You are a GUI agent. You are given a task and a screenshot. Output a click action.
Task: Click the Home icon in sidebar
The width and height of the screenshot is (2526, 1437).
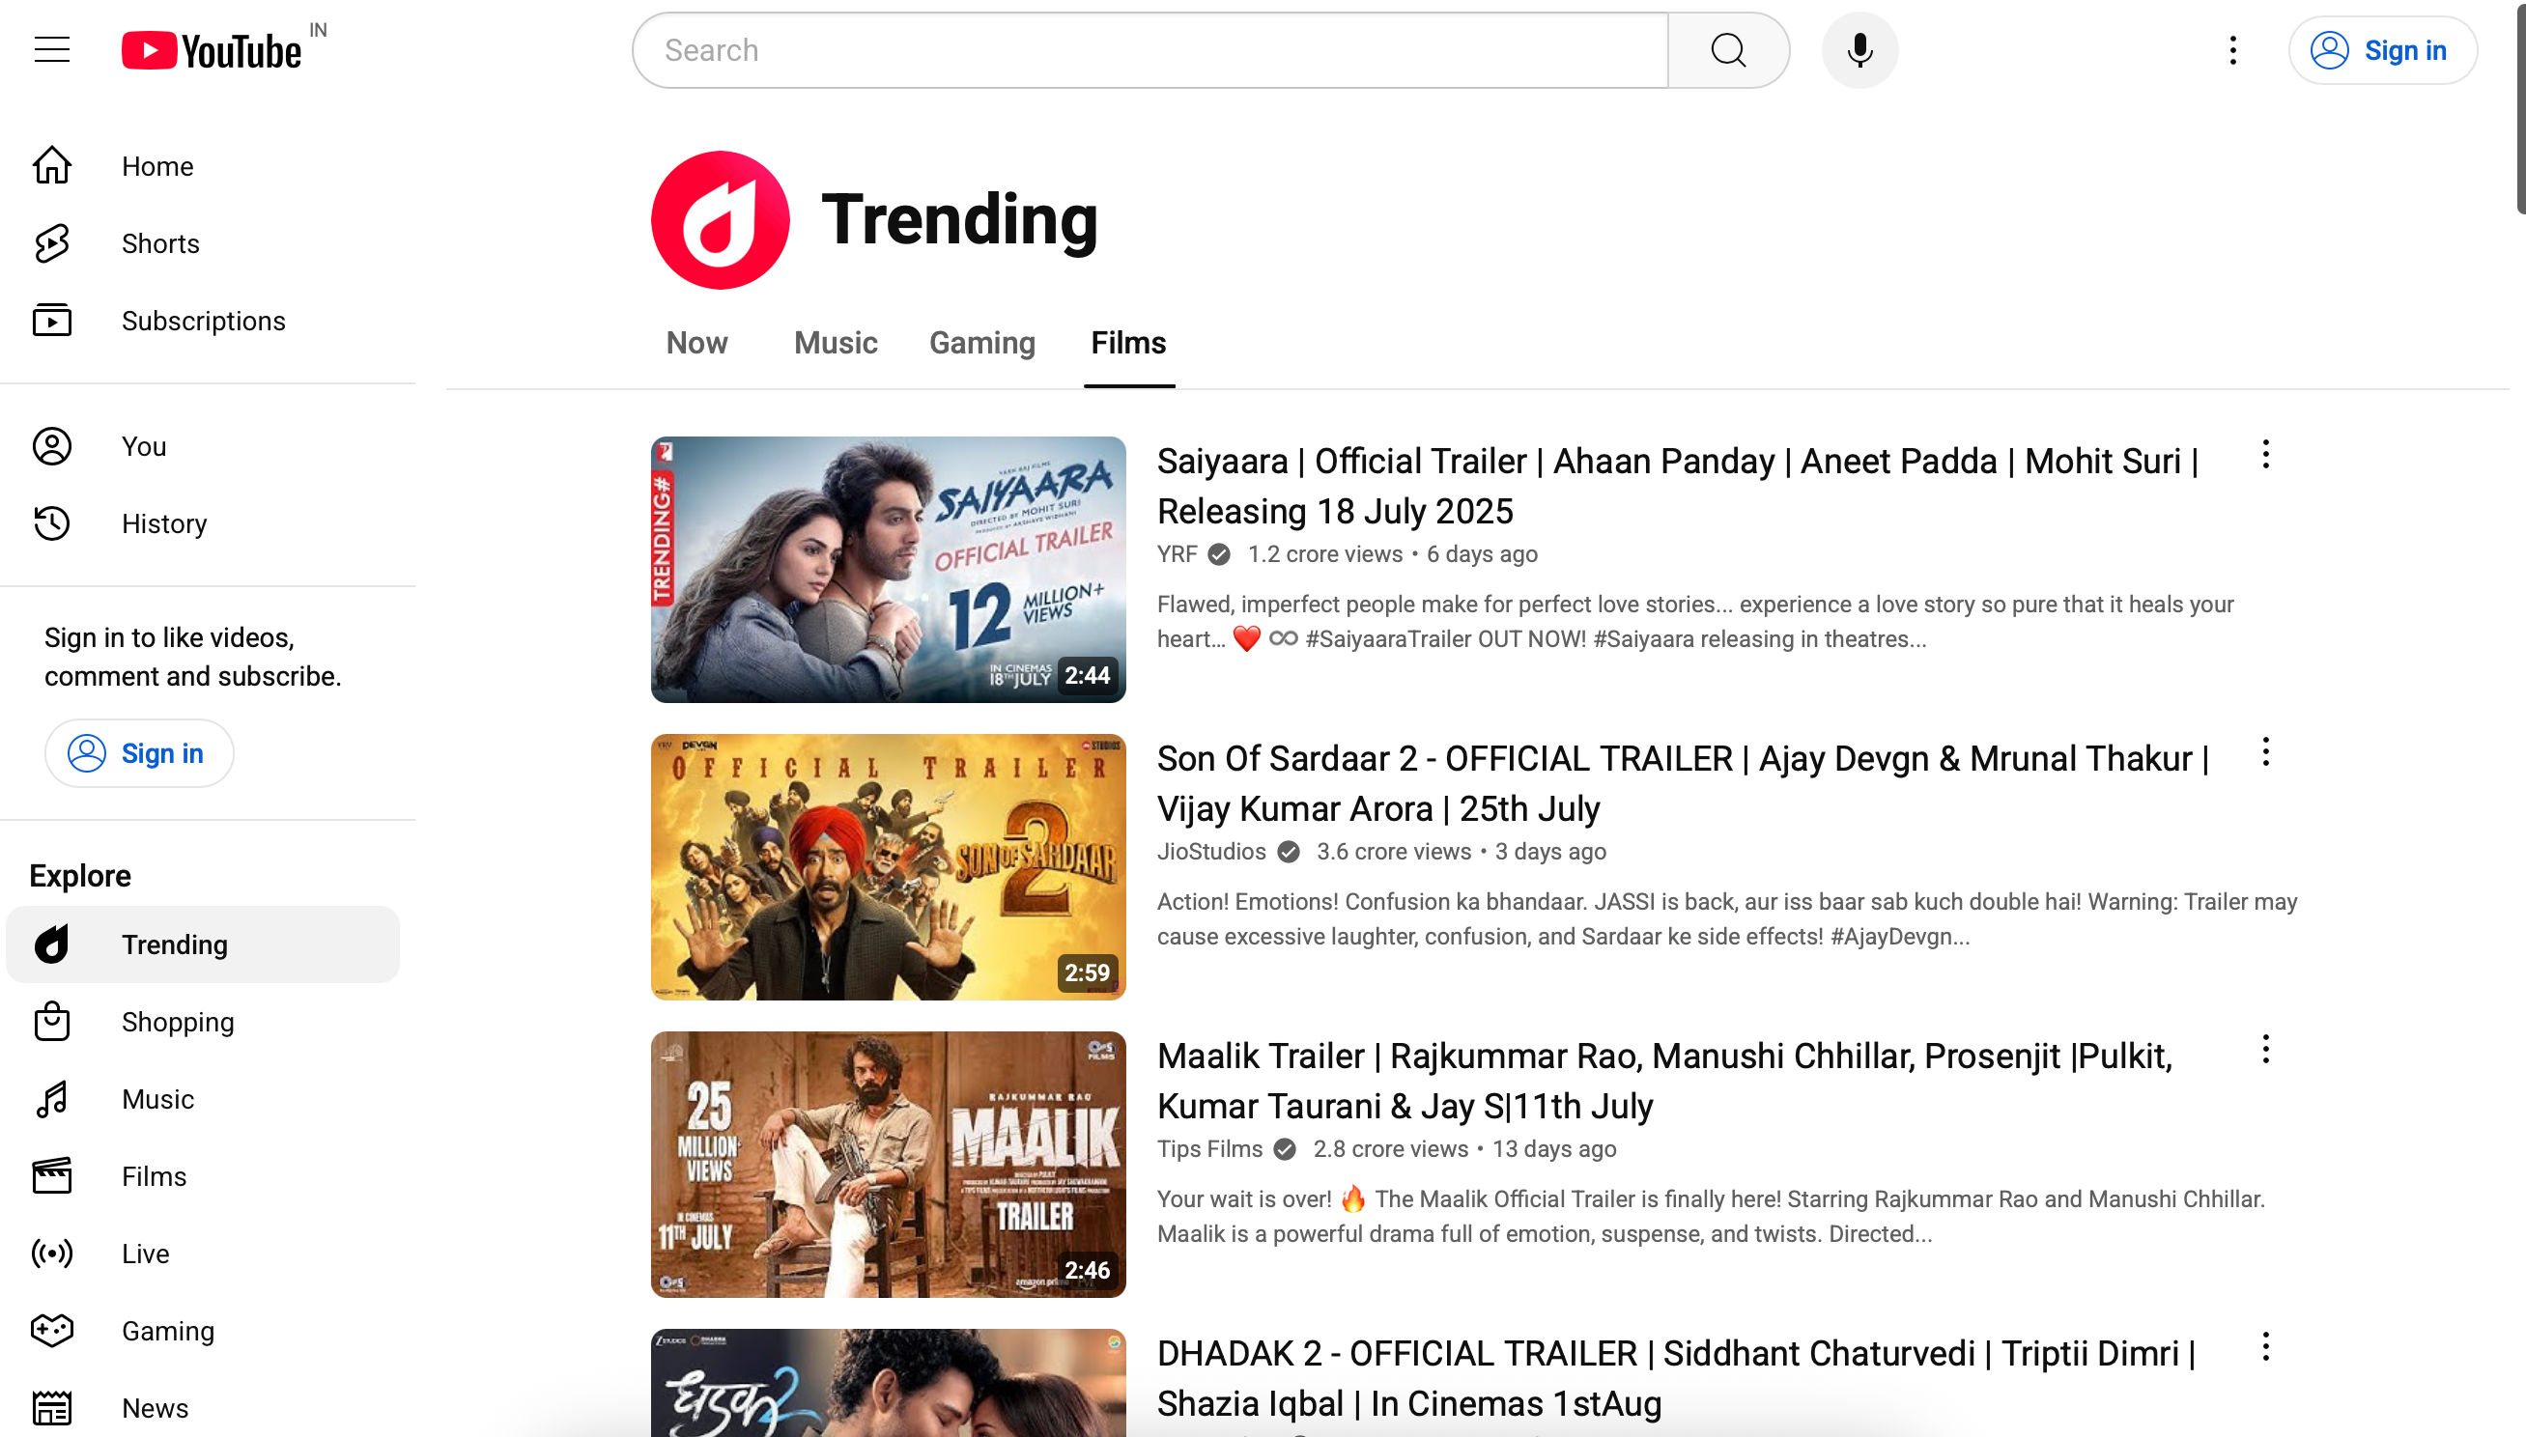[51, 166]
